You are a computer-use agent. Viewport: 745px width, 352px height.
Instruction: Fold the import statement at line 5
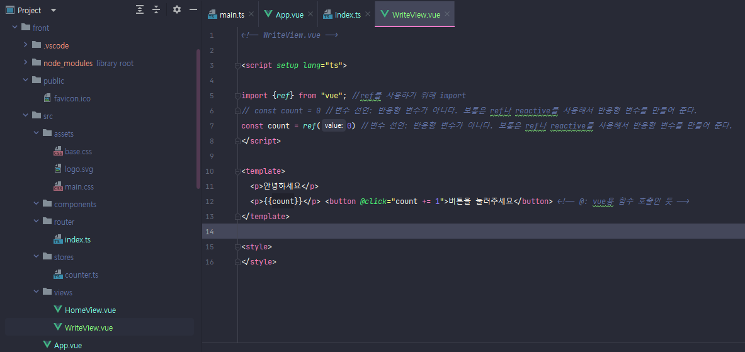coord(237,96)
